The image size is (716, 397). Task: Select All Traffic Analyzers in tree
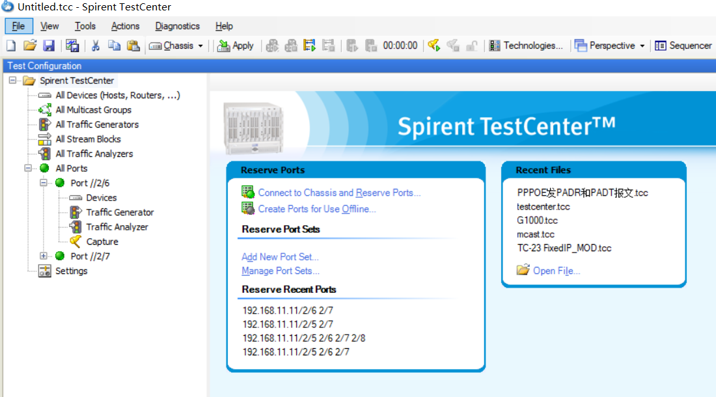(94, 154)
